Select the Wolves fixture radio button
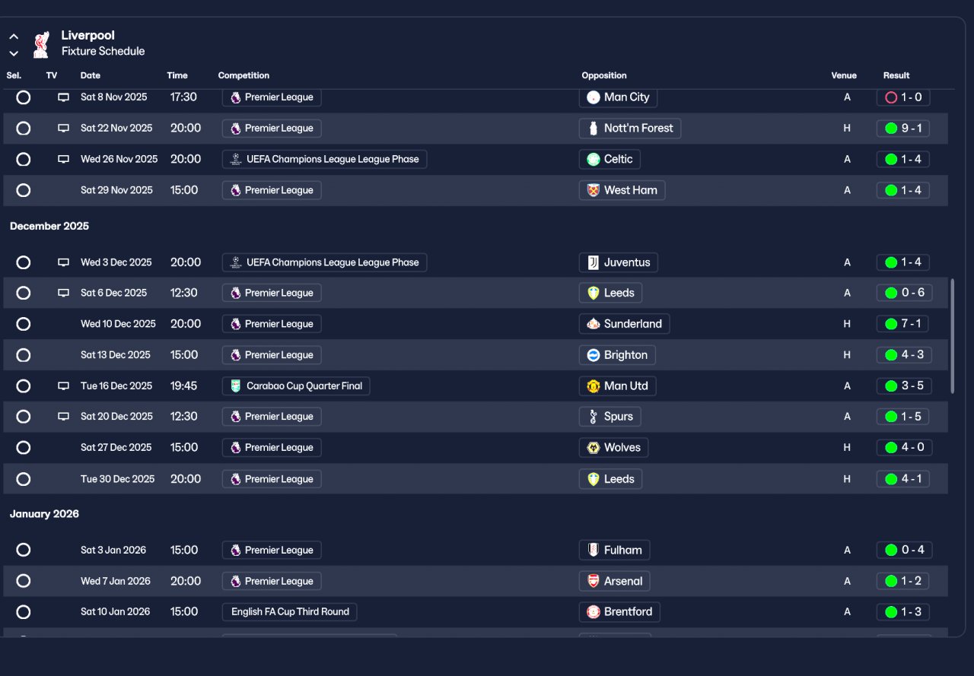The image size is (974, 676). [24, 448]
